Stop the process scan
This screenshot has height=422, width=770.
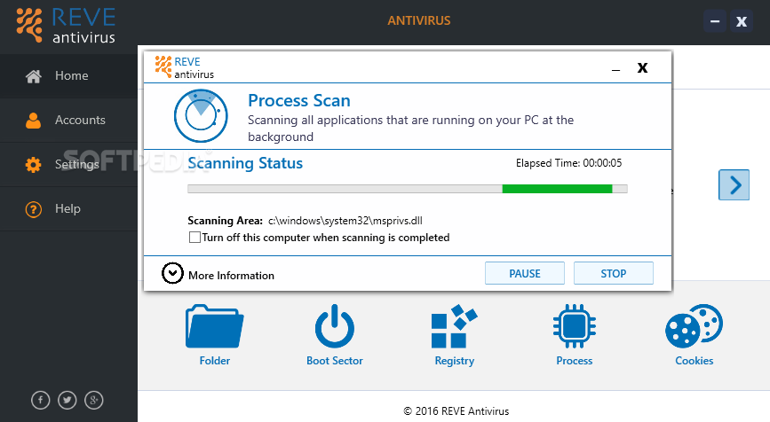614,273
